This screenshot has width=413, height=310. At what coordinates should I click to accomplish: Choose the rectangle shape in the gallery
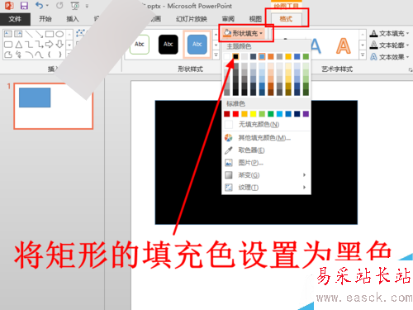click(50, 34)
